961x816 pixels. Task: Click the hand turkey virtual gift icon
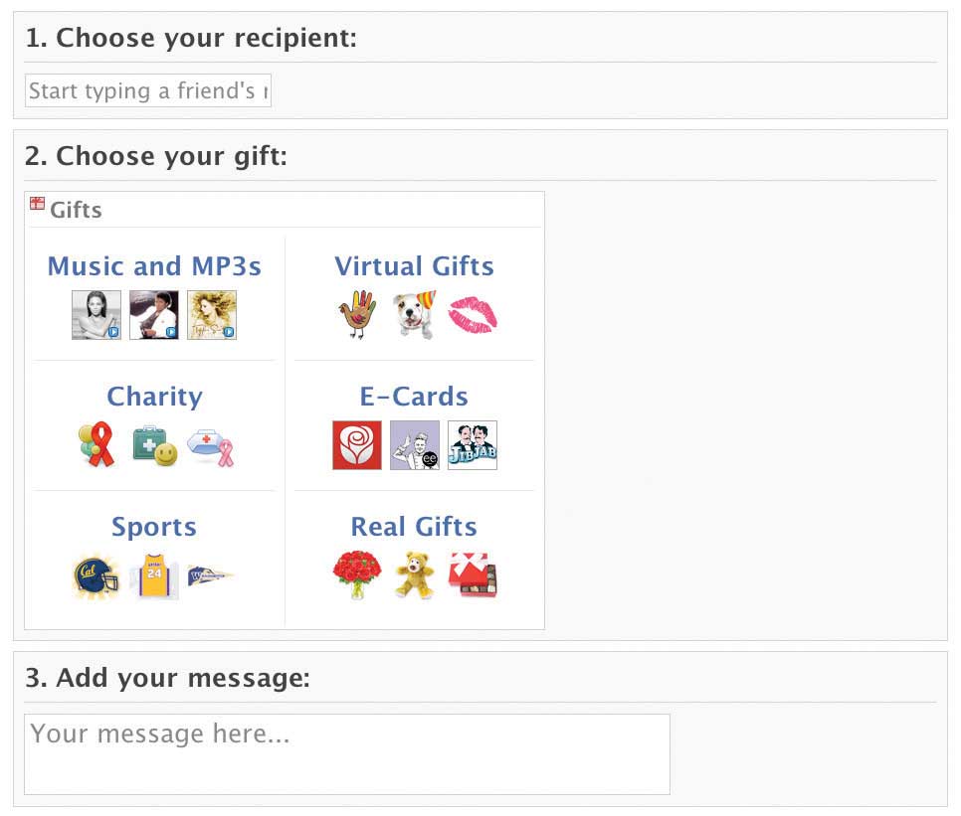(357, 315)
